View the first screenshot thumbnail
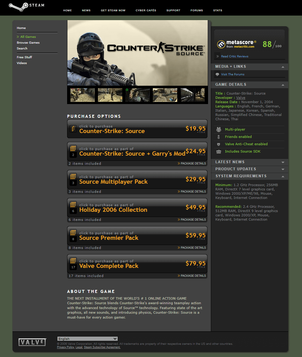This screenshot has width=302, height=357. tap(83, 95)
